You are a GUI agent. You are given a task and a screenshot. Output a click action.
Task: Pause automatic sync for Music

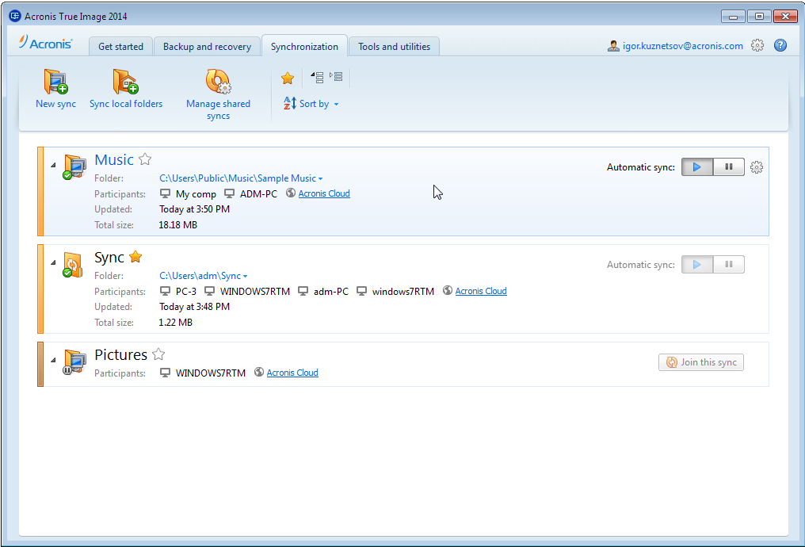[x=728, y=167]
